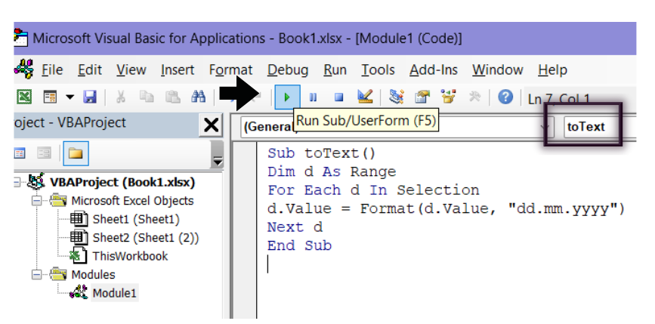Open the Insert menu
Image resolution: width=655 pixels, height=324 pixels.
[x=178, y=69]
